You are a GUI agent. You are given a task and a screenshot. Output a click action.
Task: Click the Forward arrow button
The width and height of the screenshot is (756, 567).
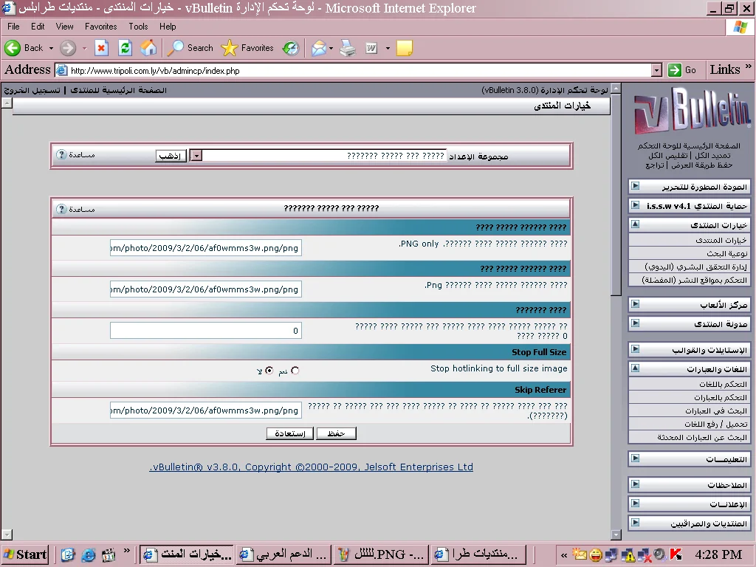pos(68,48)
